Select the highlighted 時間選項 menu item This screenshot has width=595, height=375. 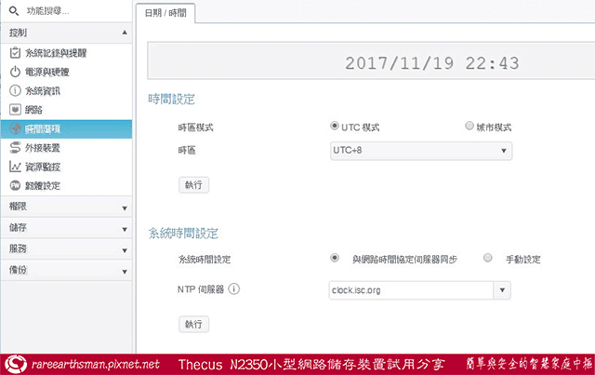(66, 128)
